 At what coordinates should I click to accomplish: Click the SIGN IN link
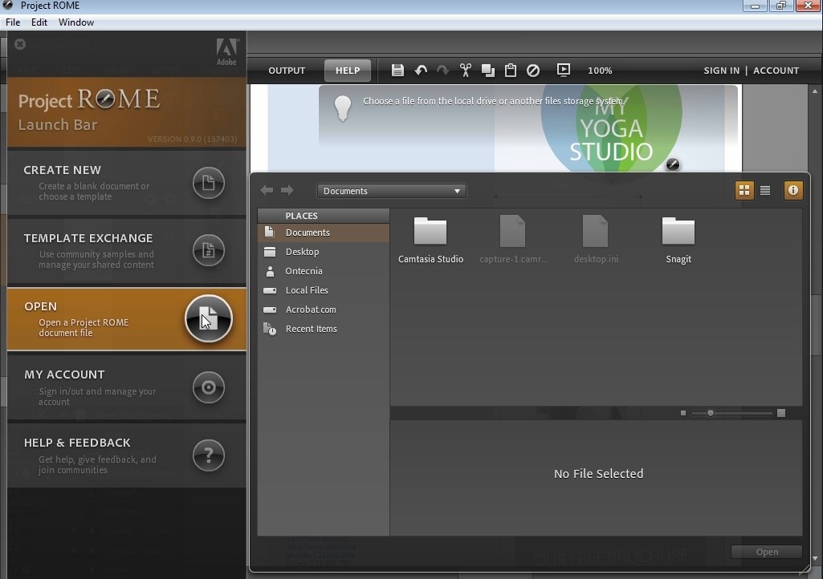click(721, 71)
